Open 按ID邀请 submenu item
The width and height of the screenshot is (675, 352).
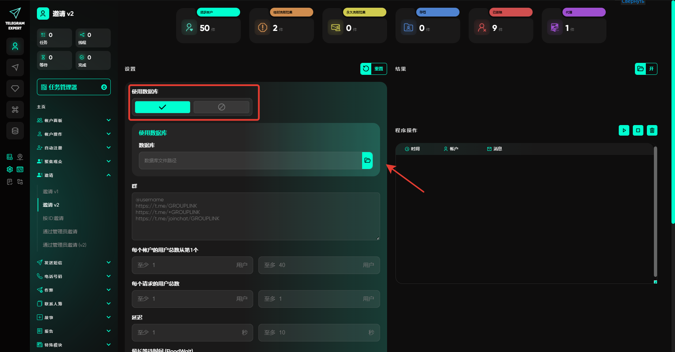click(53, 218)
